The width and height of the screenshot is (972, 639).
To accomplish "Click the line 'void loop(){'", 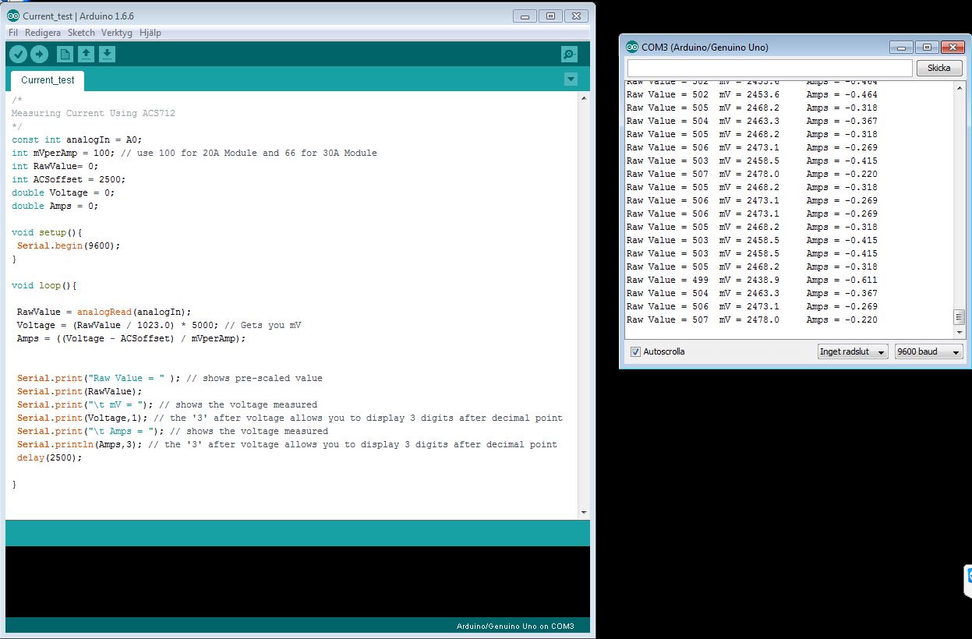I will tap(44, 285).
